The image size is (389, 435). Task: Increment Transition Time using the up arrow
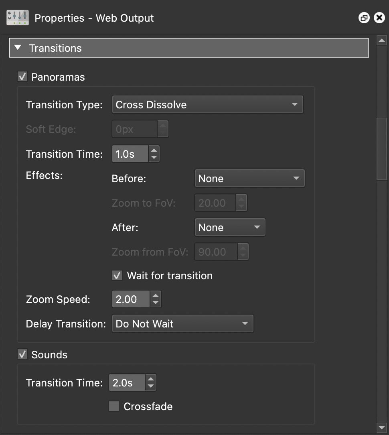pyautogui.click(x=154, y=150)
